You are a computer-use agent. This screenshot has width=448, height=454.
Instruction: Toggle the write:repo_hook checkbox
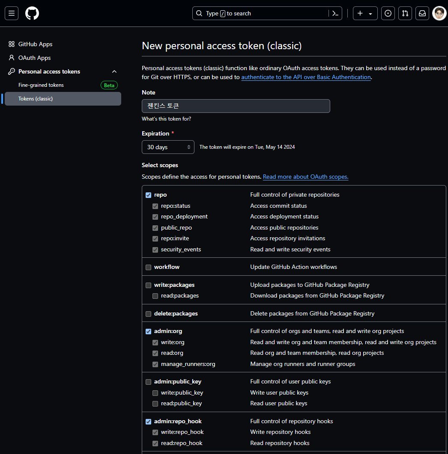[x=155, y=432]
